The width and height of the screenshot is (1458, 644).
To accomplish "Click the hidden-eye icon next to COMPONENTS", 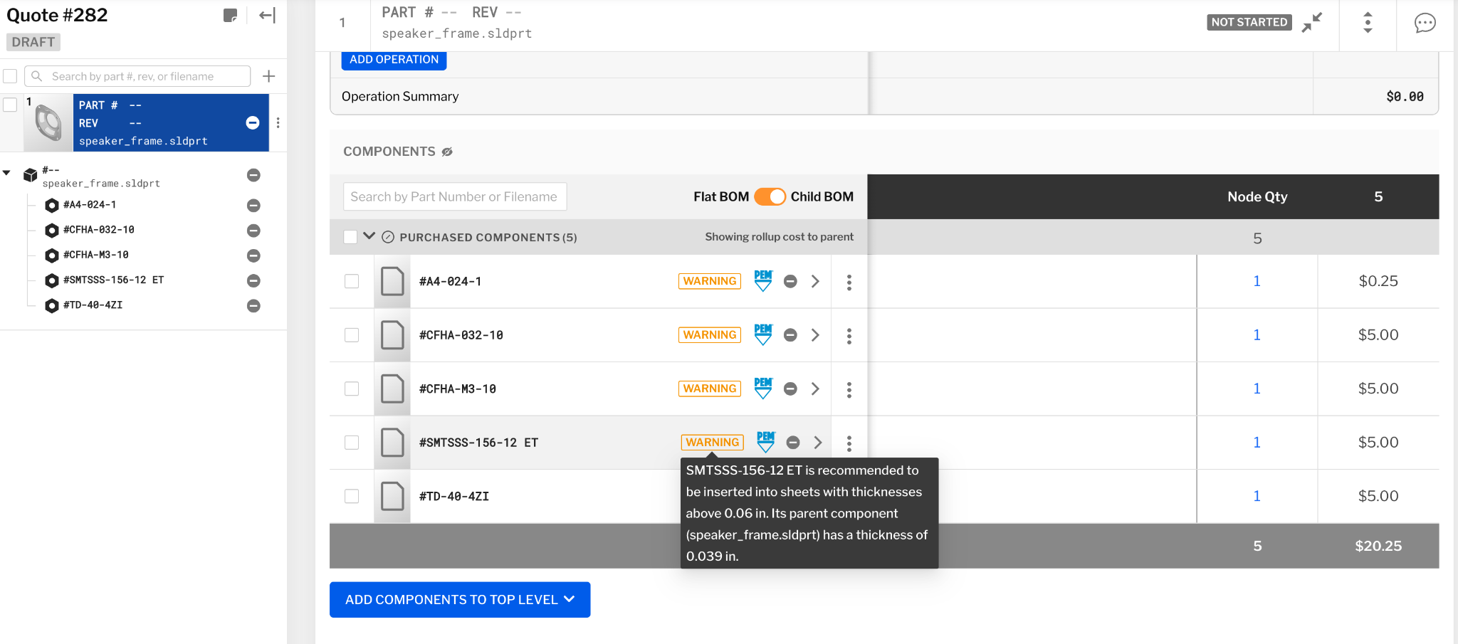I will tap(447, 151).
